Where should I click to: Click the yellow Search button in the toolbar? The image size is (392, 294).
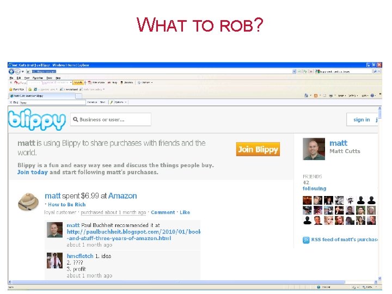(78, 83)
